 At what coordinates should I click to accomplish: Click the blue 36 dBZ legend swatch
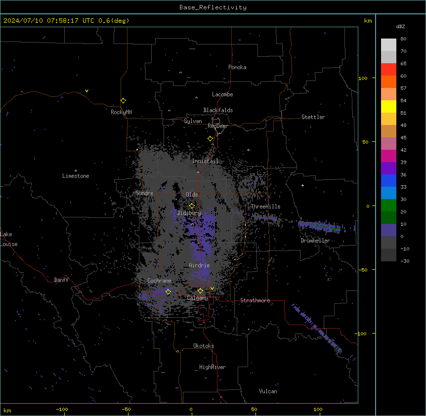pos(388,180)
